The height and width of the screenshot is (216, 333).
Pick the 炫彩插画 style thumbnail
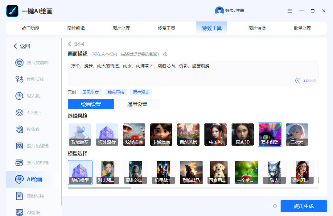(x=134, y=135)
